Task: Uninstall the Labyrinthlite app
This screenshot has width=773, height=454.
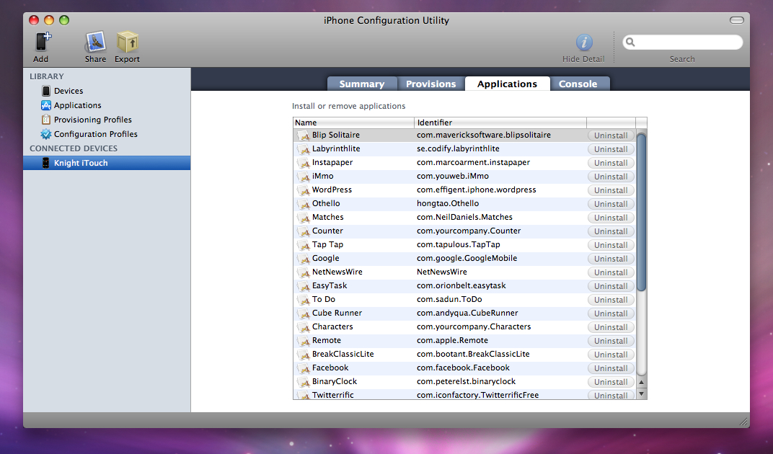Action: pyautogui.click(x=611, y=149)
